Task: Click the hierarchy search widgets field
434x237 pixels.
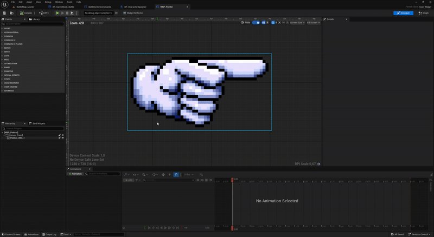Action: point(33,128)
